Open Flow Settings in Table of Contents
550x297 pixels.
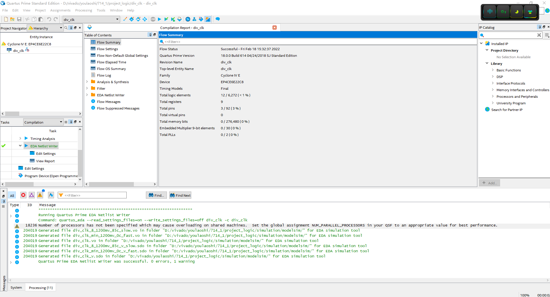107,49
